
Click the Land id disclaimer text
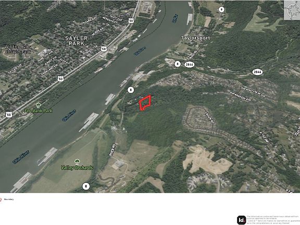pyautogui.click(x=273, y=220)
